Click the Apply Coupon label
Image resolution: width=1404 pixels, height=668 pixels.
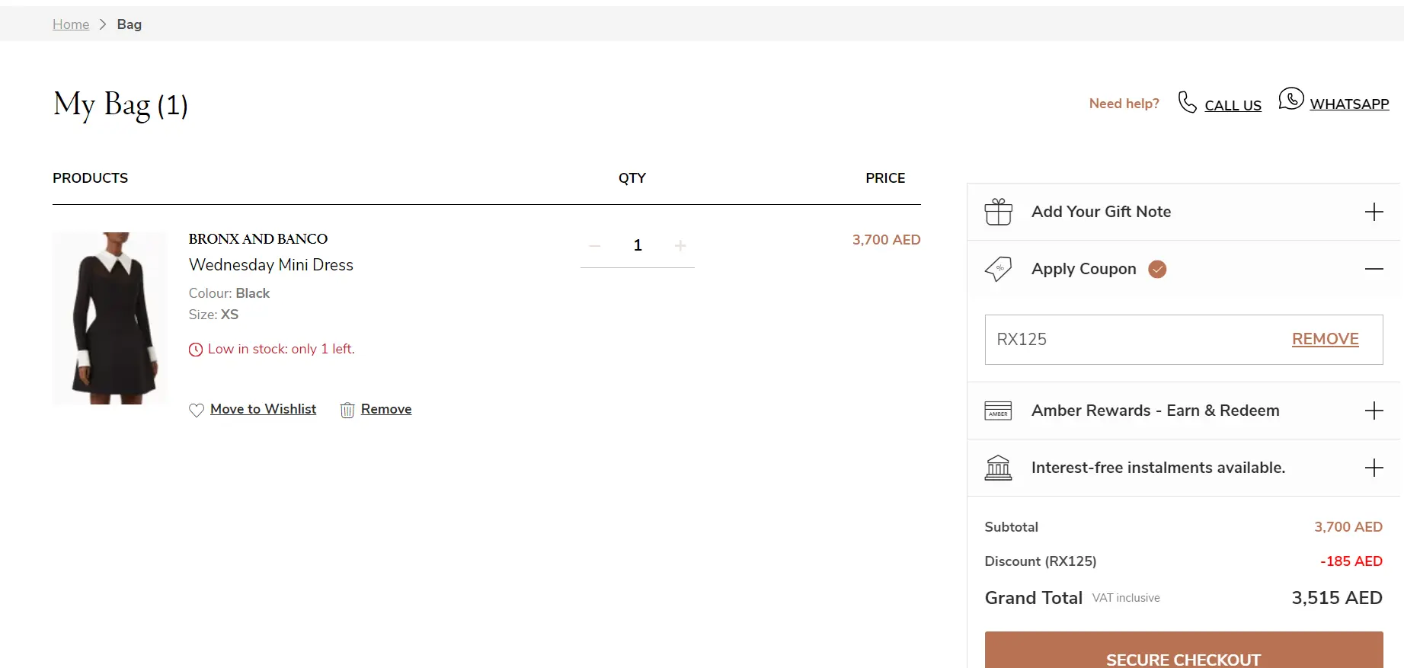click(x=1083, y=269)
